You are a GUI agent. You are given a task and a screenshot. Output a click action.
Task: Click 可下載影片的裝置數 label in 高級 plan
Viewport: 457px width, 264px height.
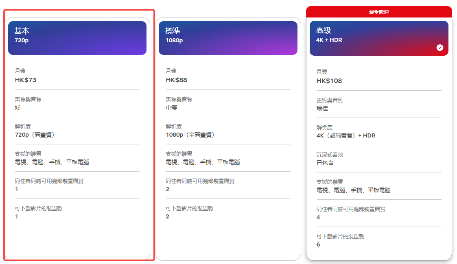(340, 237)
